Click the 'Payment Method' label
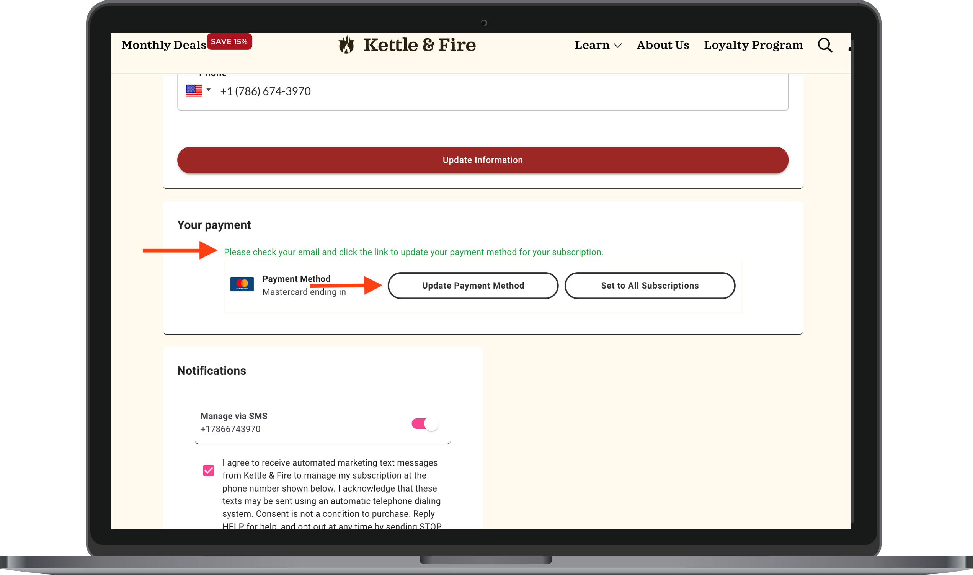This screenshot has width=973, height=575. 296,279
